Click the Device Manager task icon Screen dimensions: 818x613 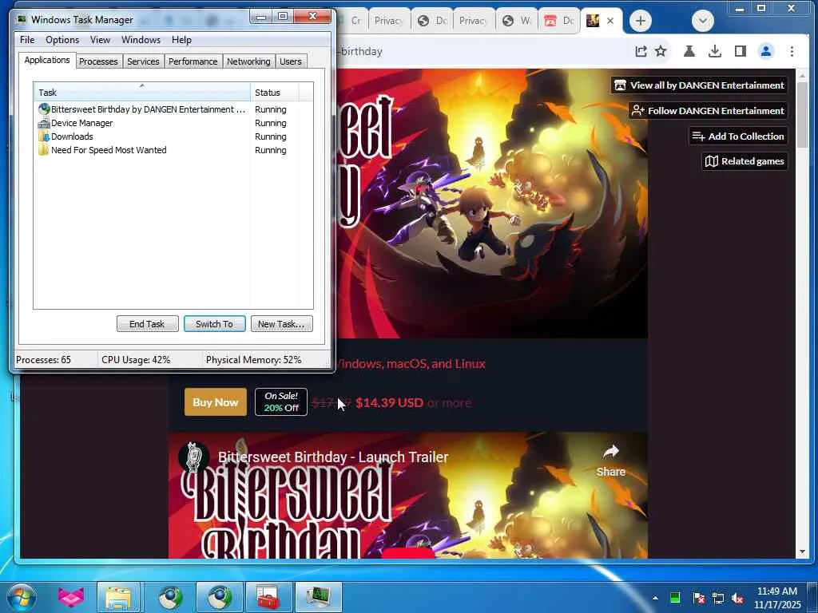[x=44, y=123]
